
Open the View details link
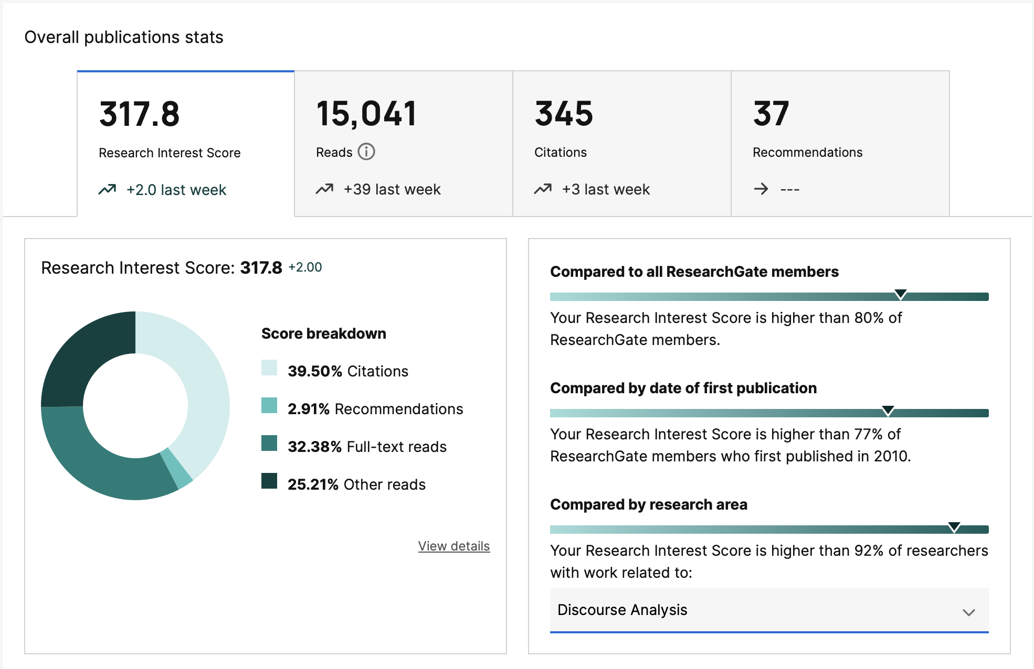click(x=454, y=546)
